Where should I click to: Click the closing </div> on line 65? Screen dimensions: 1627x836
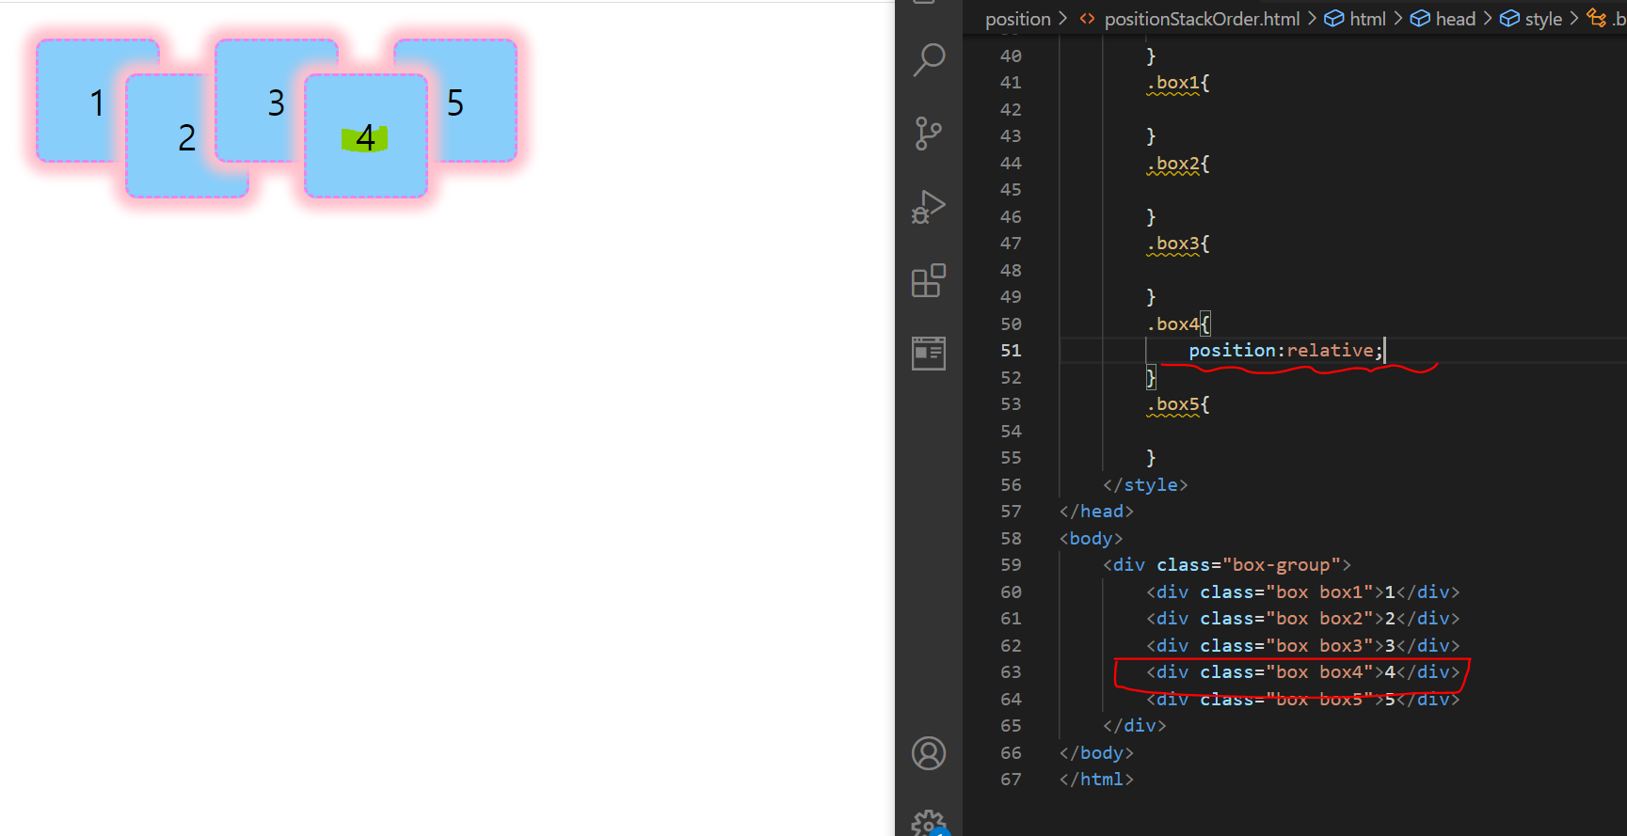[1134, 726]
